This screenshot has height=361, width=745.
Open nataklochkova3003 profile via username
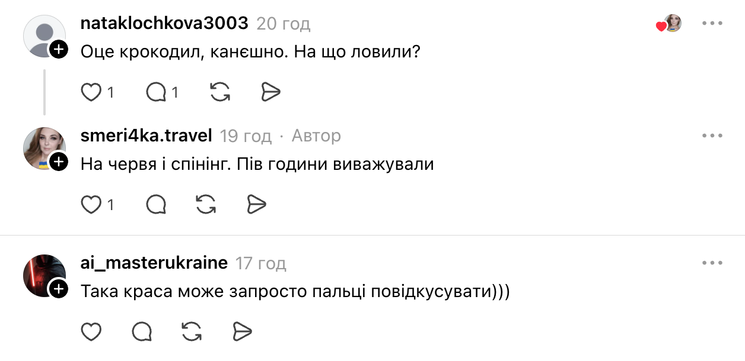click(164, 24)
